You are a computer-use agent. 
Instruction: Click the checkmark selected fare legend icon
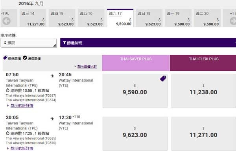25,58
